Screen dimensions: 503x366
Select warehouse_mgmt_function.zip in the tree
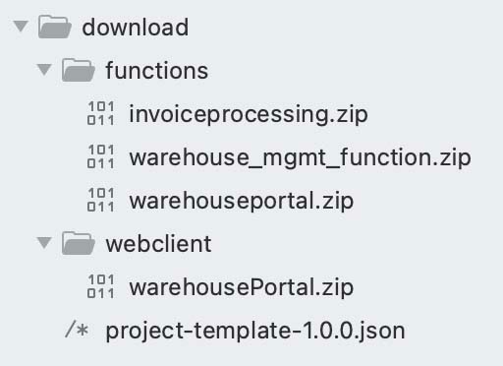(301, 158)
